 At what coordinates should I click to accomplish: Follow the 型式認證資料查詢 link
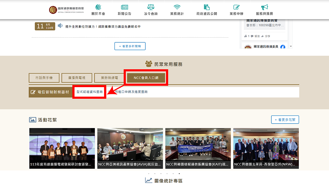pos(89,92)
